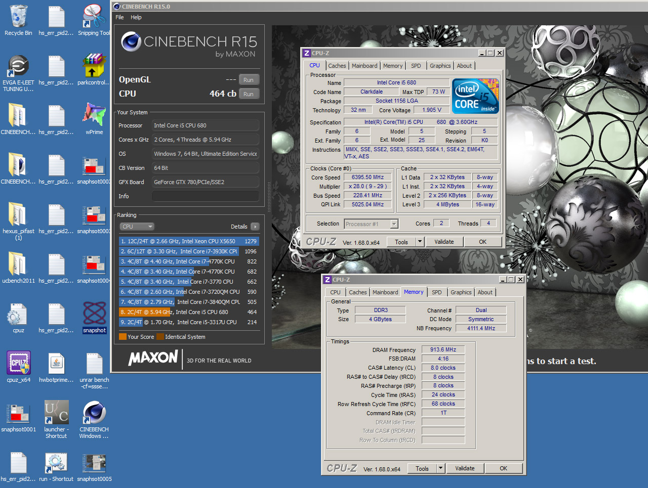This screenshot has height=488, width=648.
Task: Click the orange Your Score legend swatch
Action: coord(123,337)
